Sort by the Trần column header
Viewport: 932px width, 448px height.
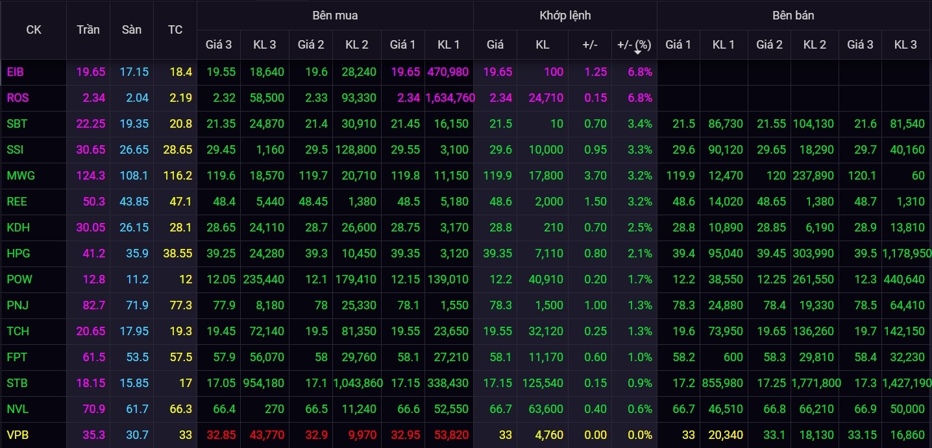click(88, 30)
